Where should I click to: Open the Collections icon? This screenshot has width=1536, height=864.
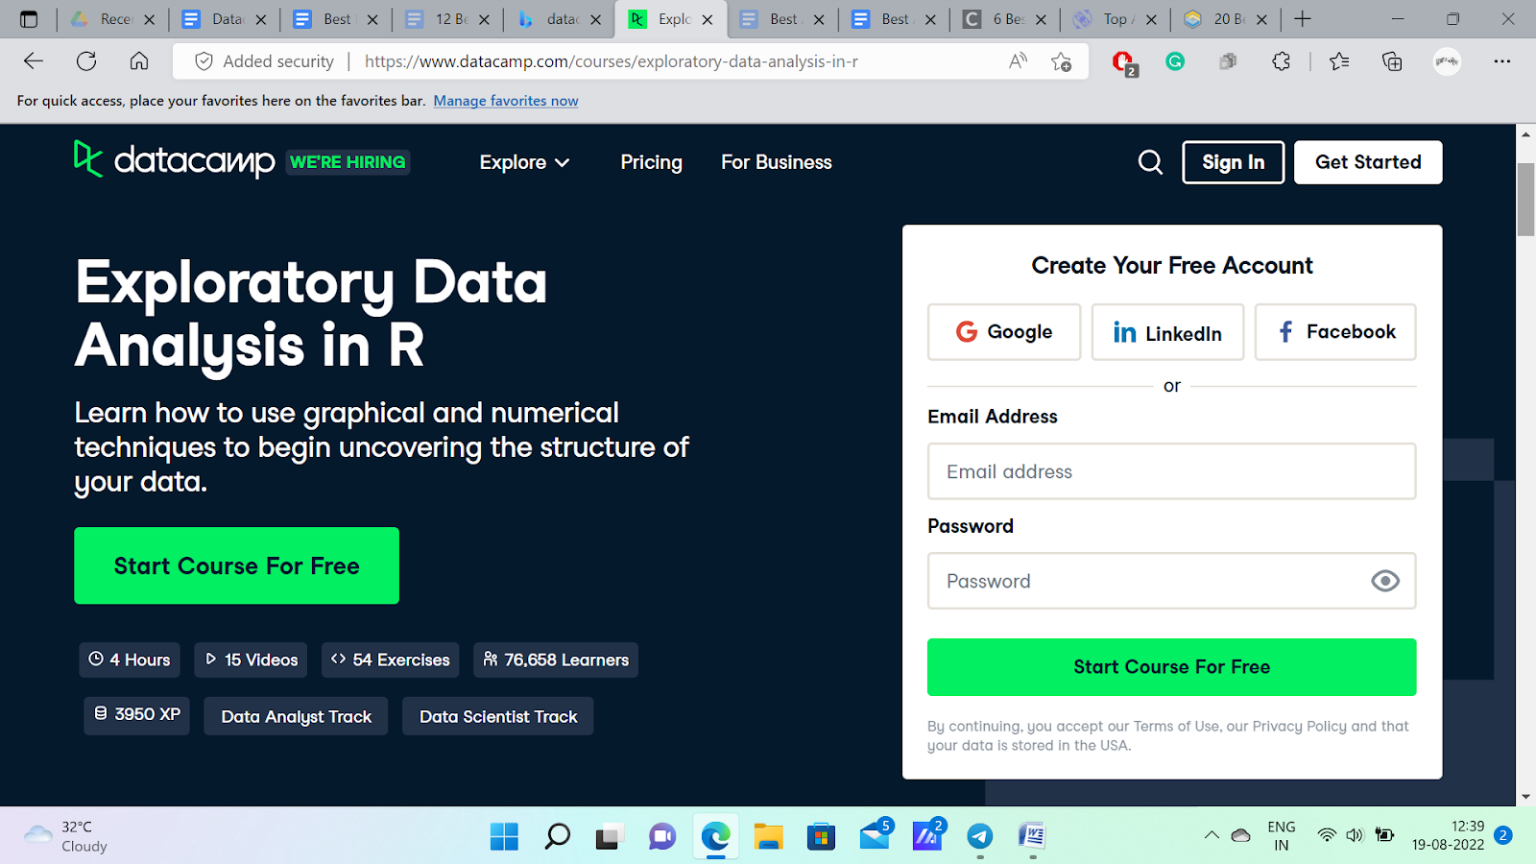click(x=1392, y=61)
